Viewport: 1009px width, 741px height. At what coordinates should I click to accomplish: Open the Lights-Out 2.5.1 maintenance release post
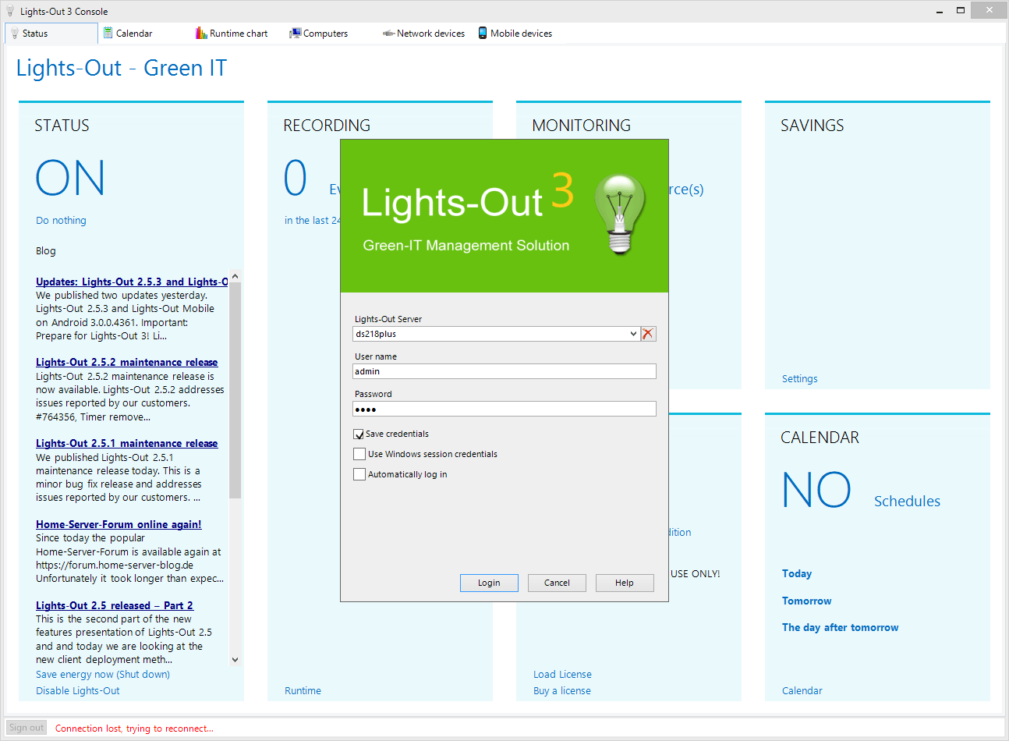click(127, 443)
